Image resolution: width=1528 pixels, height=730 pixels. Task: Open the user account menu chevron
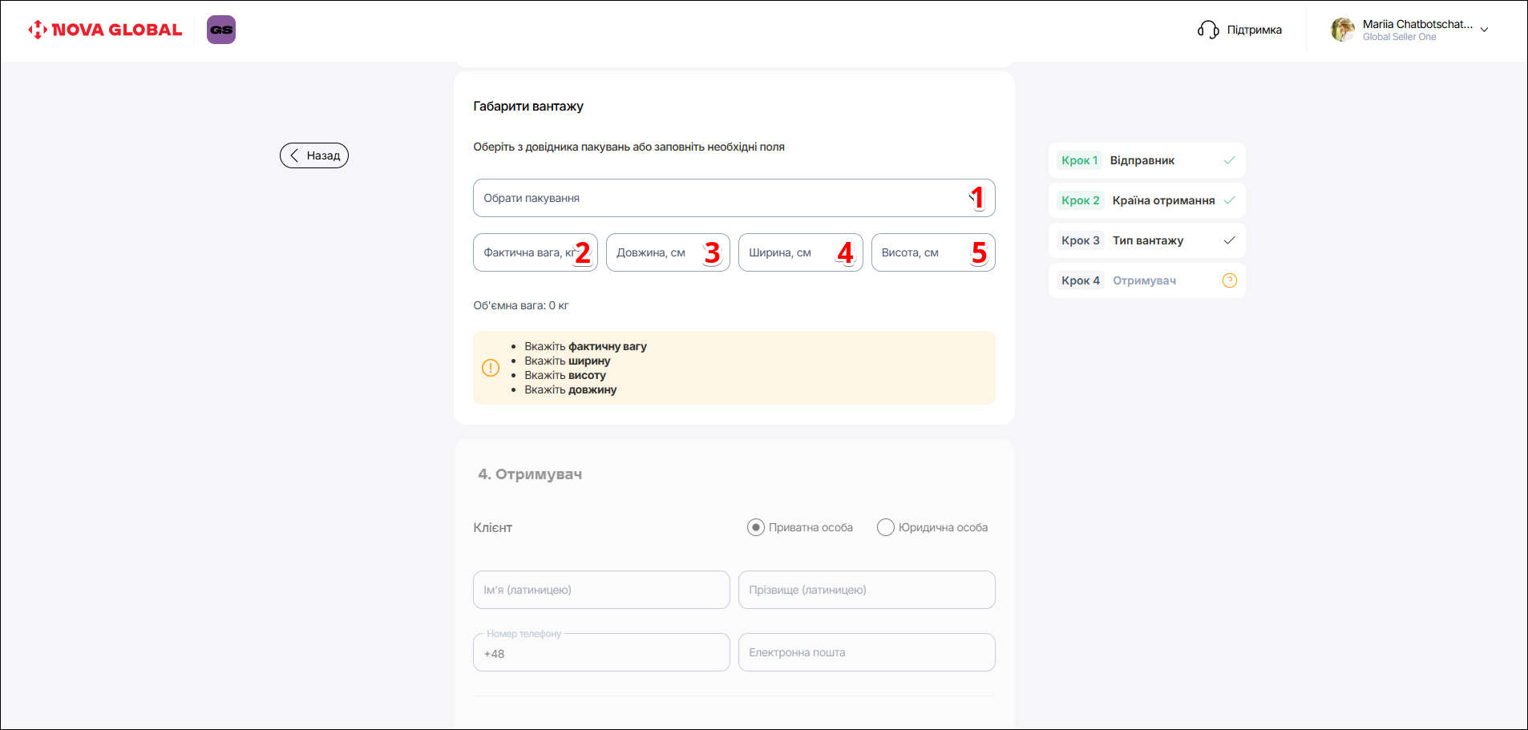1484,30
